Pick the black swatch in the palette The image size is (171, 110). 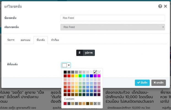click(x=65, y=72)
